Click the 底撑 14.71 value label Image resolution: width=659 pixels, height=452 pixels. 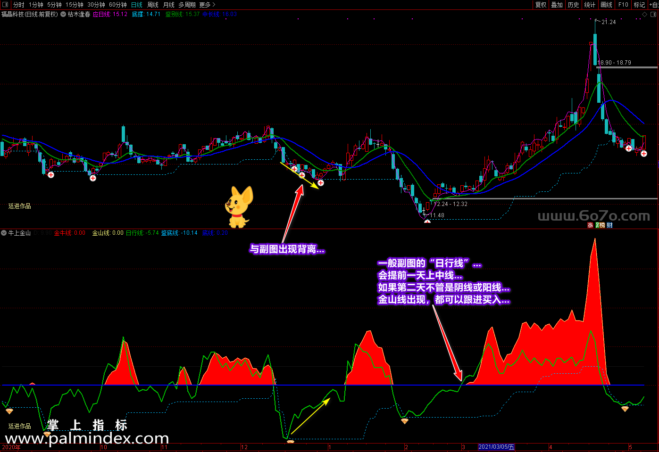[146, 14]
